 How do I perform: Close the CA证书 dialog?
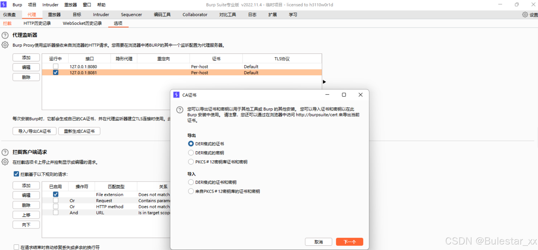click(x=361, y=95)
